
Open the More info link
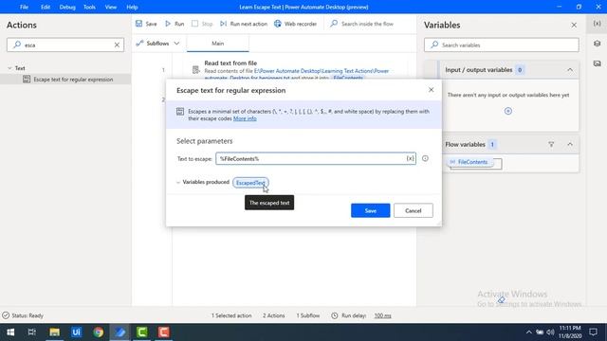point(245,118)
